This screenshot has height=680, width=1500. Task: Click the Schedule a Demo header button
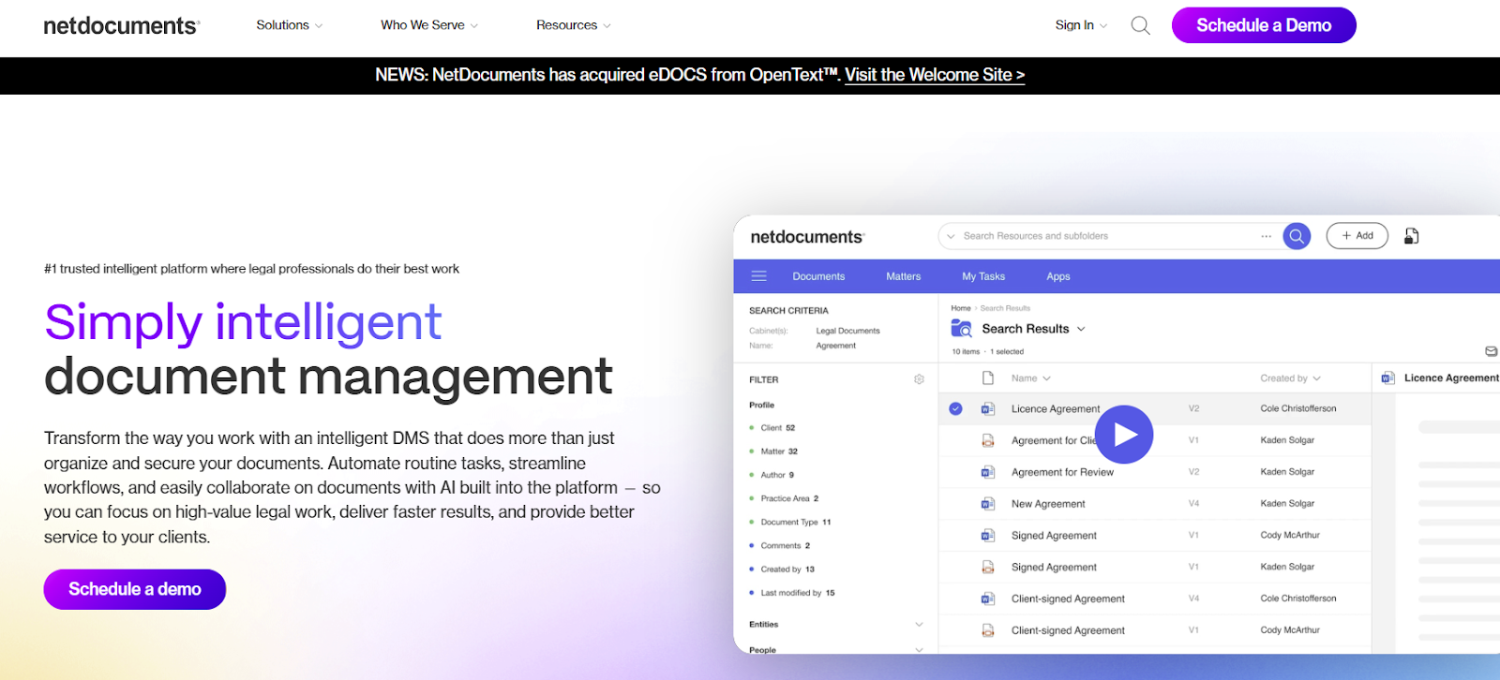pos(1264,25)
